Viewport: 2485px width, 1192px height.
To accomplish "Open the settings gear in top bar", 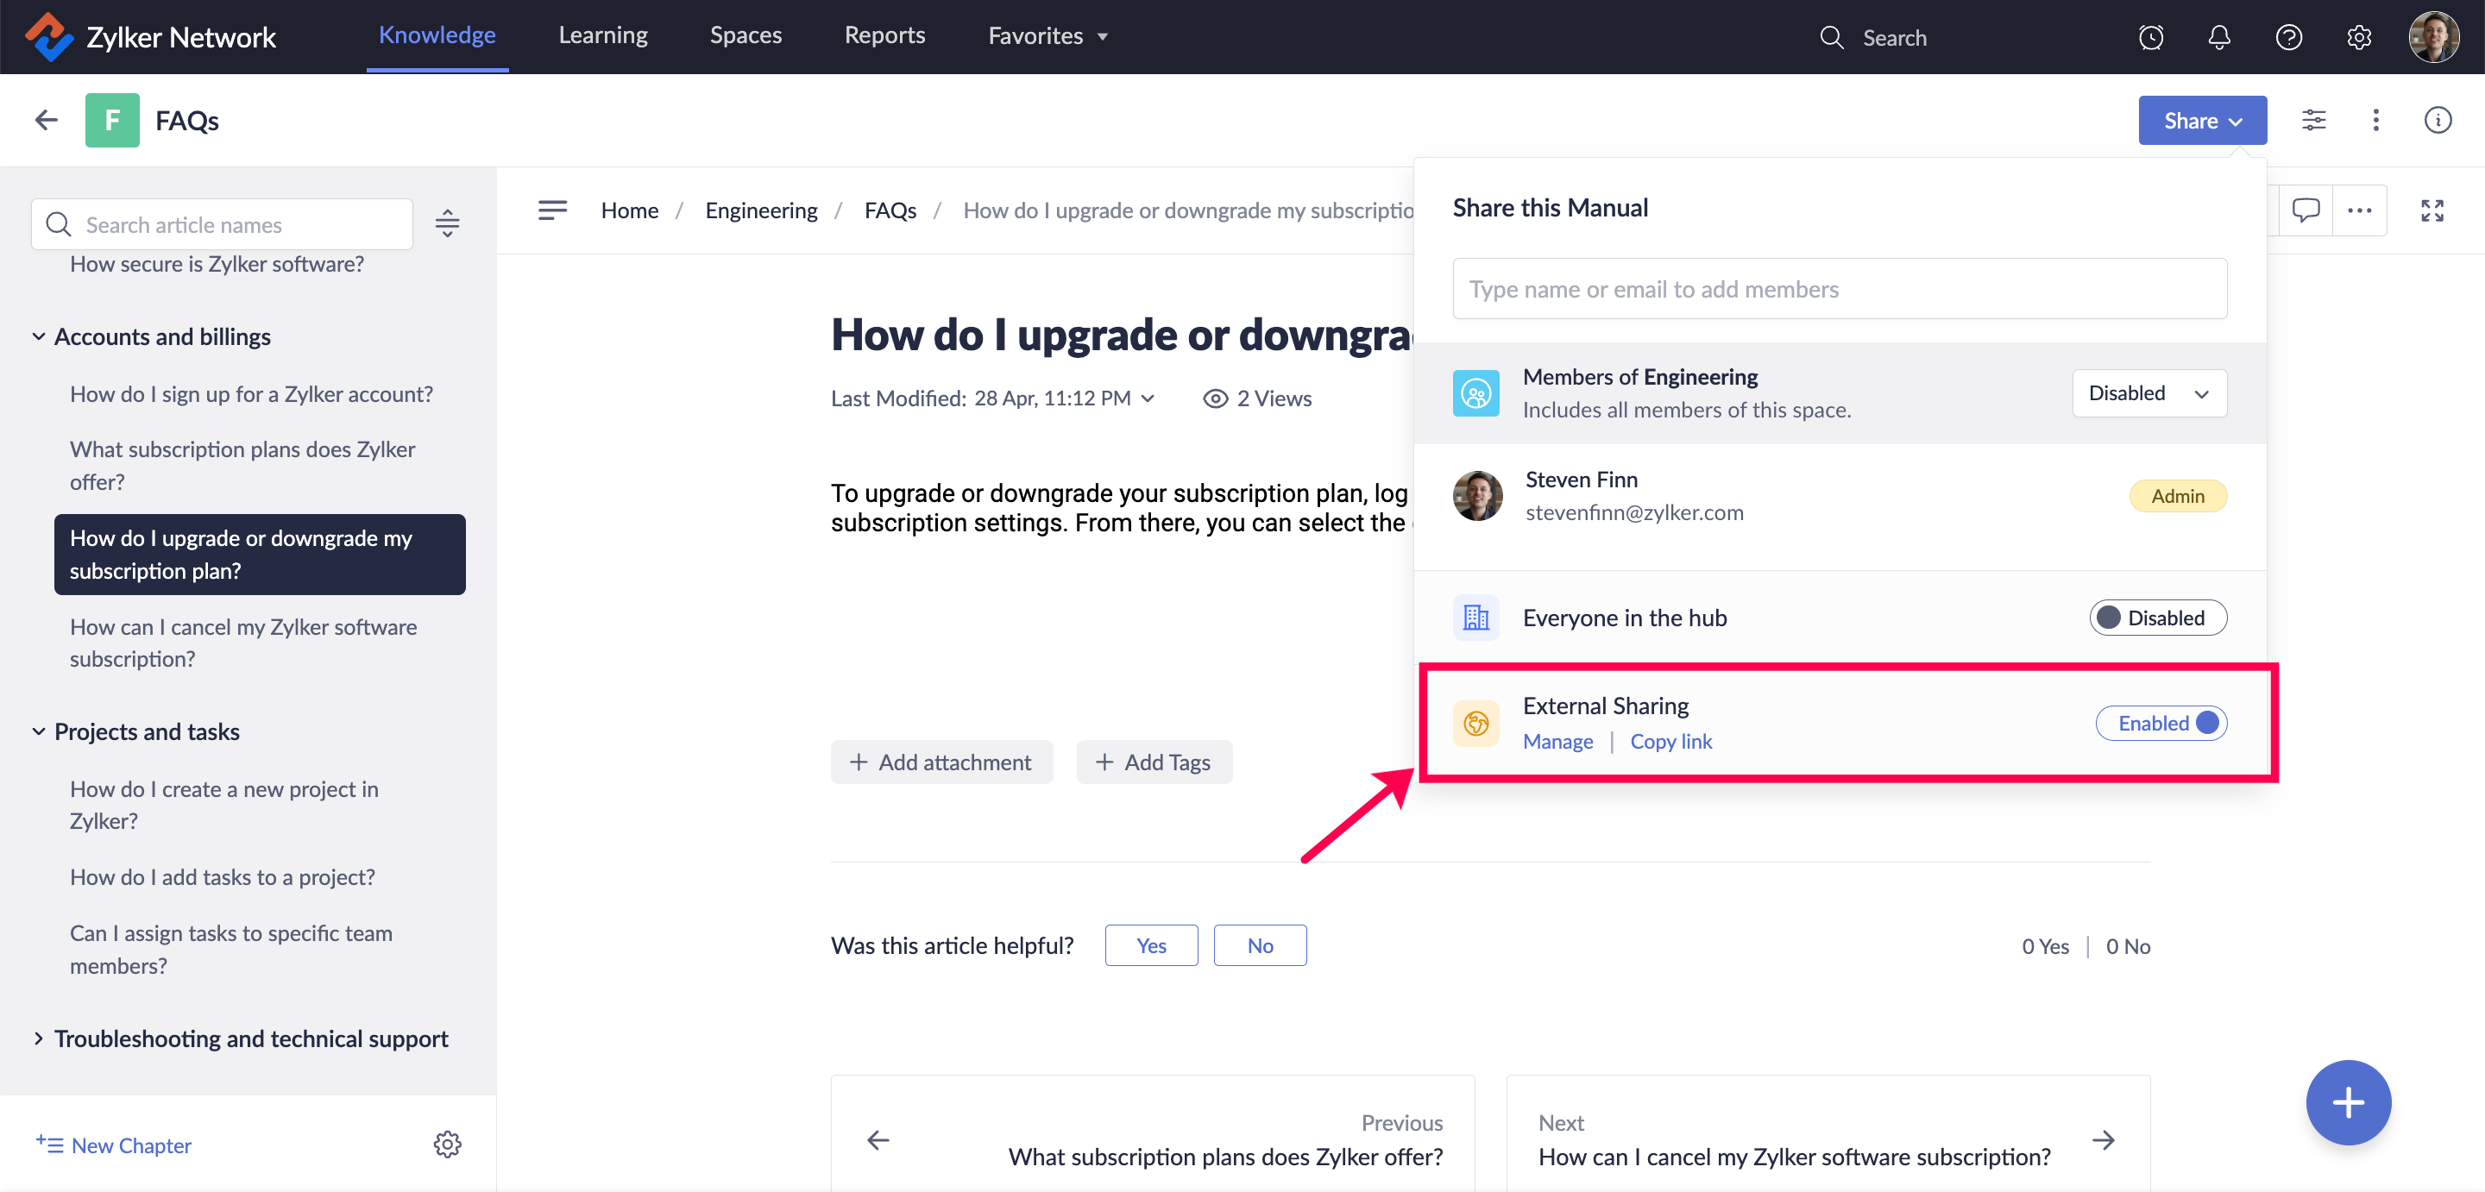I will pyautogui.click(x=2359, y=38).
